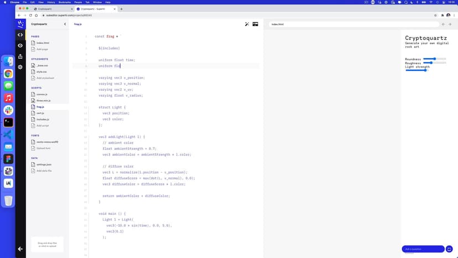Click Add script under Scripts

43,126
